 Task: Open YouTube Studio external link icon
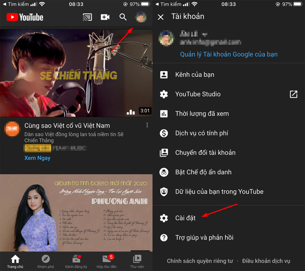[293, 94]
